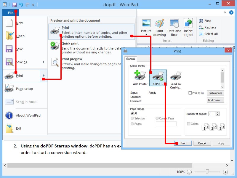Insert an object into the document
Screen dimensions: 237x178
pyautogui.click(x=188, y=27)
